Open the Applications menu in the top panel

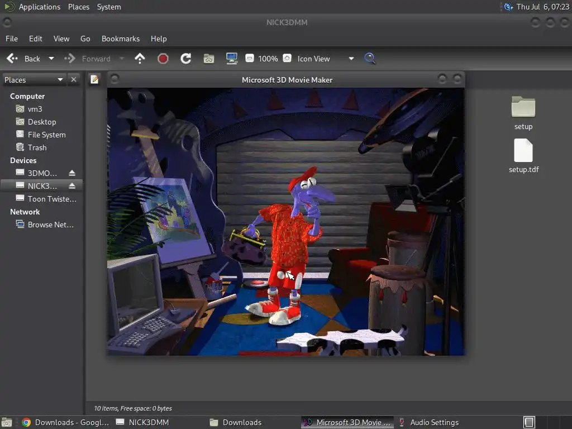click(x=40, y=7)
